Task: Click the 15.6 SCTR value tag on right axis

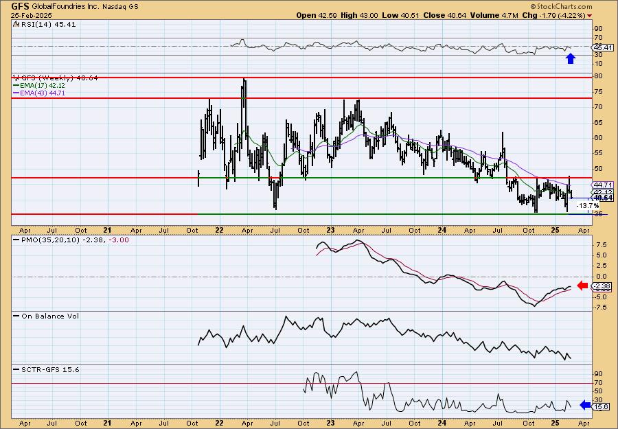Action: point(602,406)
